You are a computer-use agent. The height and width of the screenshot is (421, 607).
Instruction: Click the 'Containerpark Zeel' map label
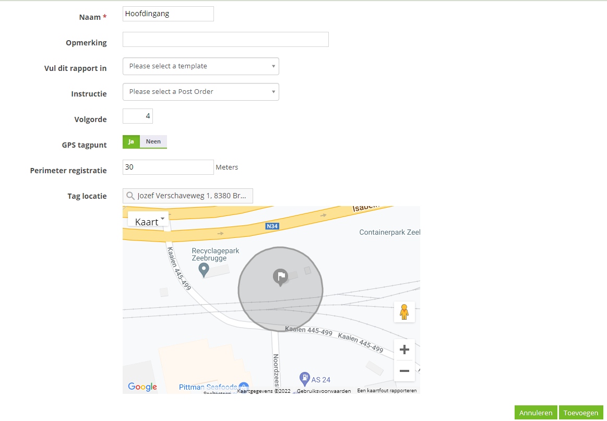coord(389,232)
